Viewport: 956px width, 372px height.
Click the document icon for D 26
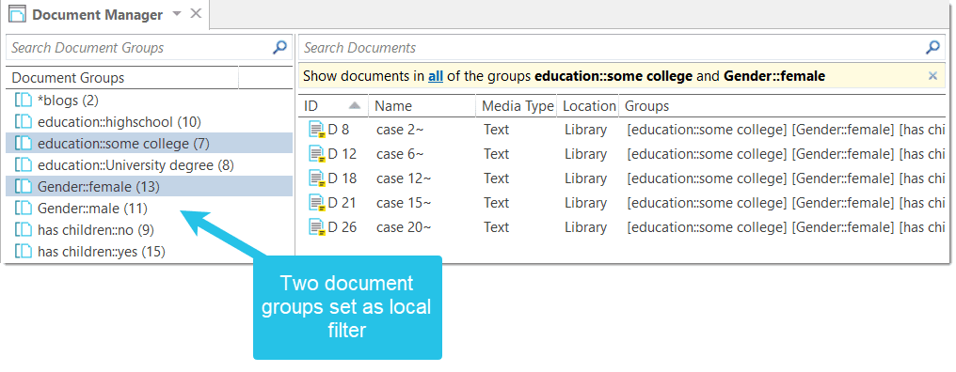pyautogui.click(x=317, y=227)
